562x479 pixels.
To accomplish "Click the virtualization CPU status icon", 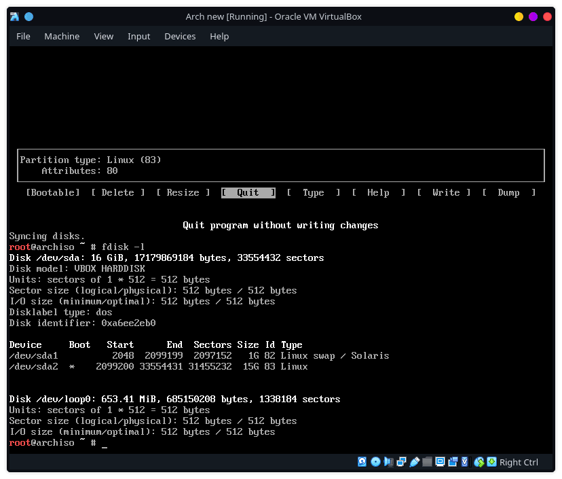I will click(465, 462).
